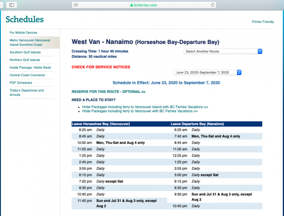Click the 11:40 pm Horseshoe Bay departure
The image size is (284, 216).
pyautogui.click(x=85, y=201)
